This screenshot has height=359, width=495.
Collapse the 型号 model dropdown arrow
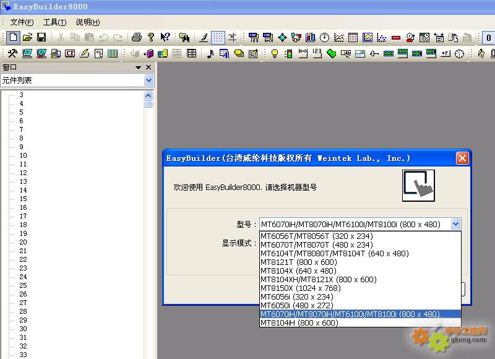[x=455, y=224]
